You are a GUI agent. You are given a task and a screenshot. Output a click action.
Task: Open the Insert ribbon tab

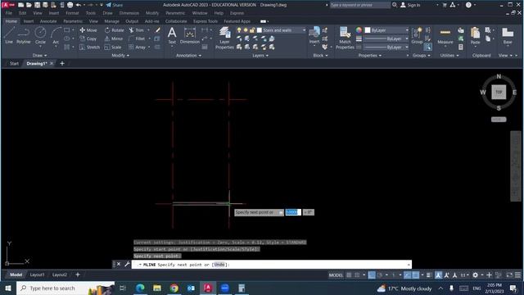pos(29,21)
